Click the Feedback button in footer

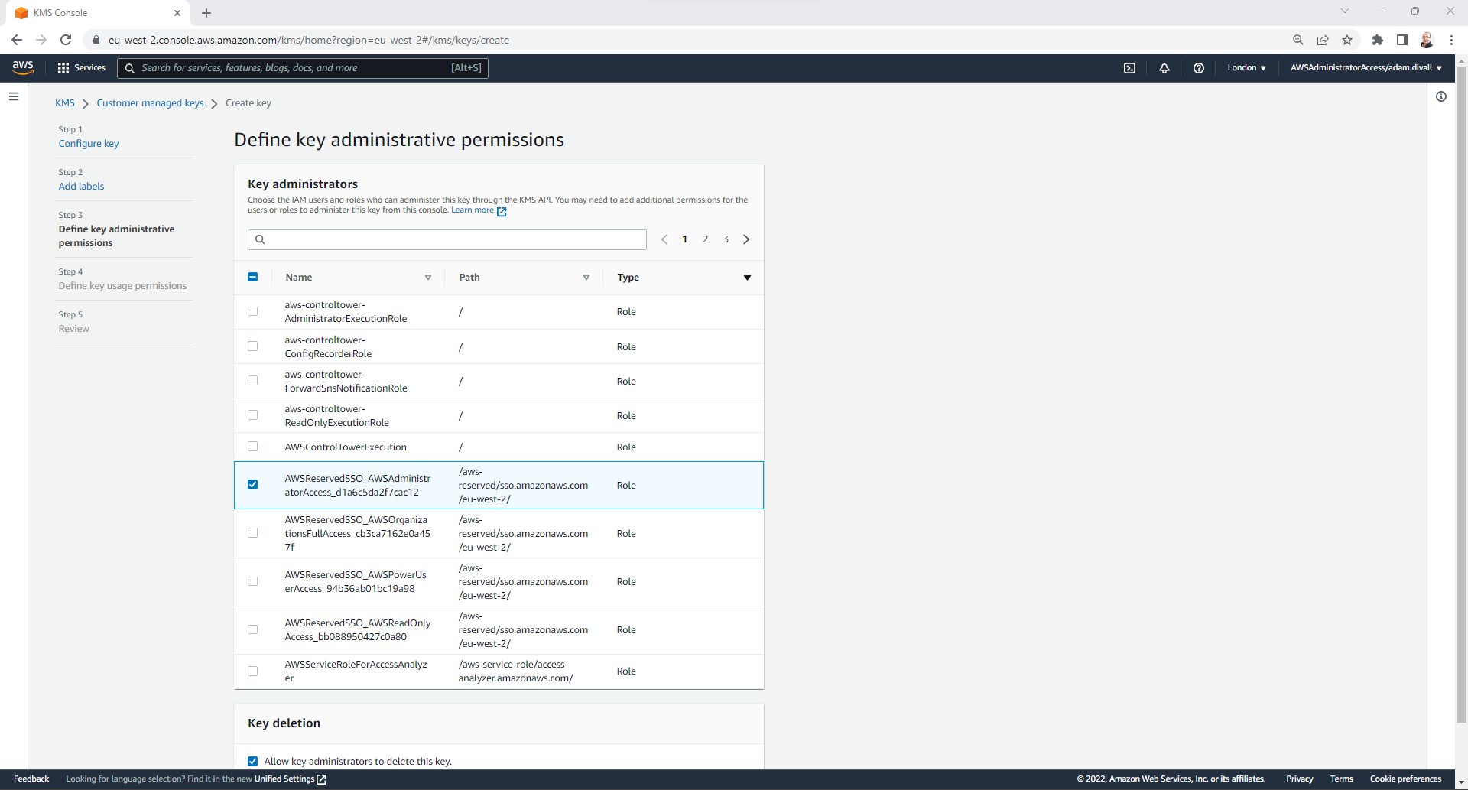[x=31, y=779]
